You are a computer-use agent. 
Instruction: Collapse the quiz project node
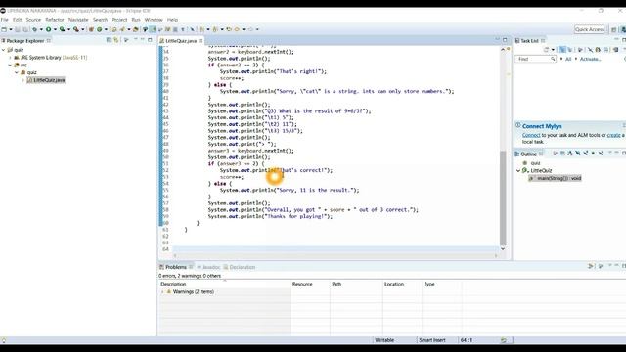click(x=4, y=50)
